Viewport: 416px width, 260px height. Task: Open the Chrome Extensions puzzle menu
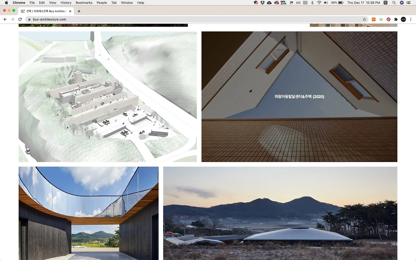[x=396, y=19]
